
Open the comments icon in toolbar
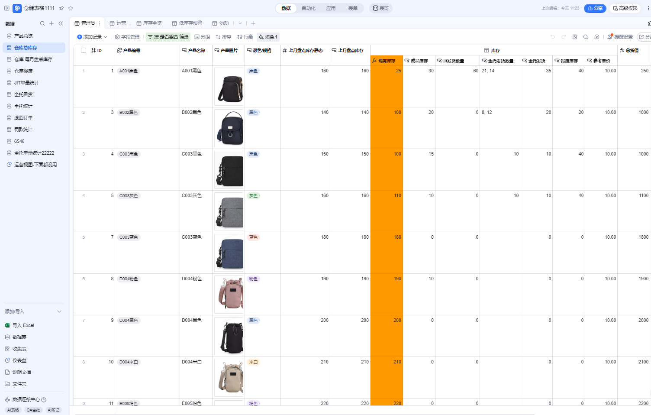point(597,37)
